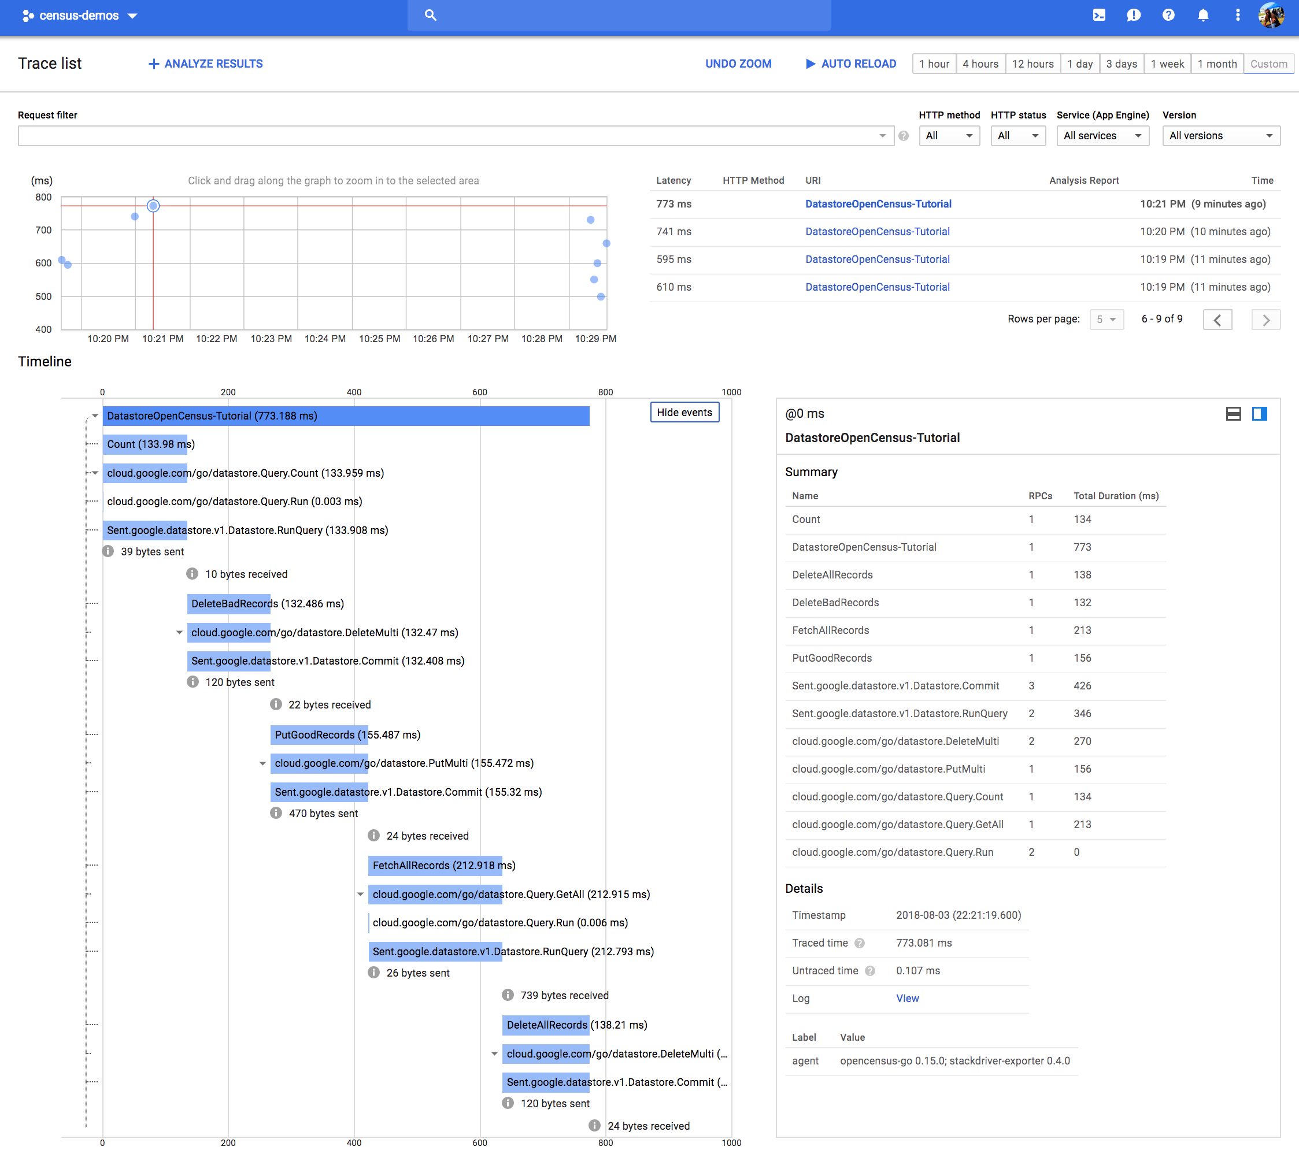Click the 26 bytes sent info icon
Image resolution: width=1299 pixels, height=1165 pixels.
[374, 973]
